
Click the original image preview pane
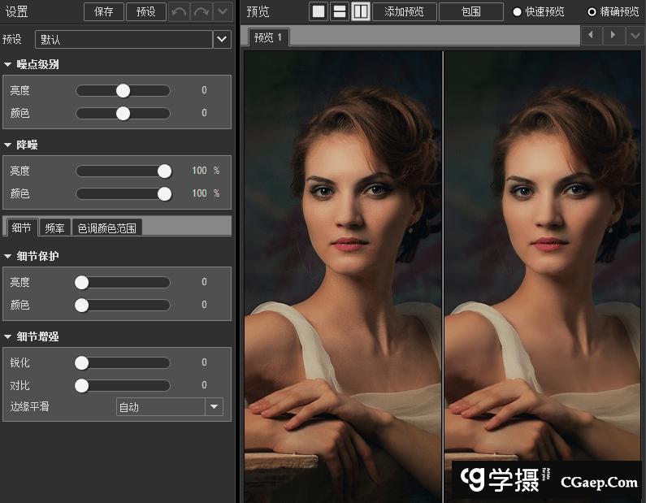pyautogui.click(x=343, y=276)
